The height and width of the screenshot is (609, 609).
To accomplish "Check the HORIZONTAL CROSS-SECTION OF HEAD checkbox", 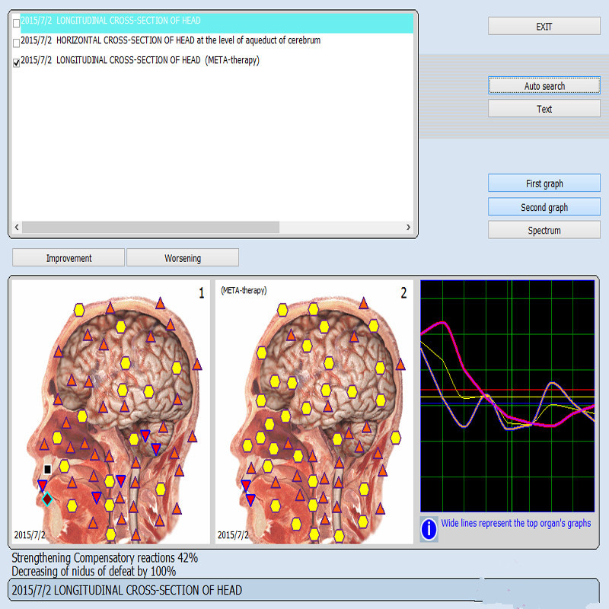I will click(x=16, y=43).
